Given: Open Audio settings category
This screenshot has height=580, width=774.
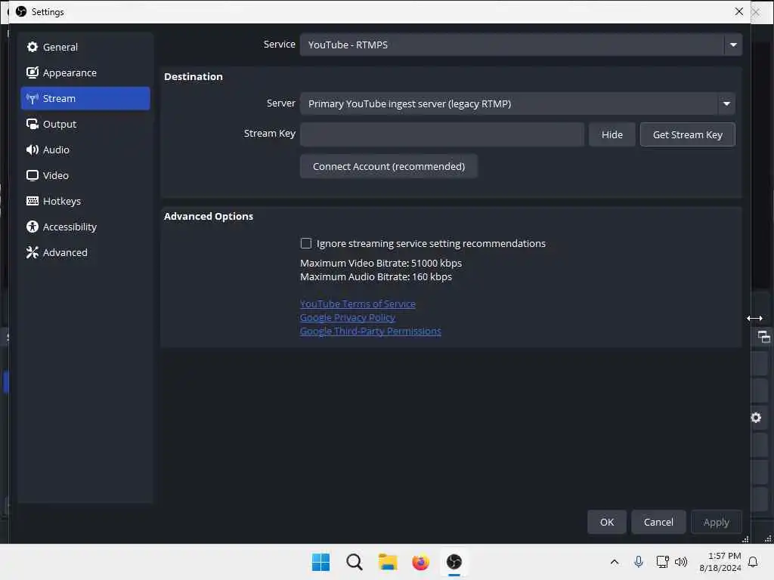Looking at the screenshot, I should coord(85,150).
